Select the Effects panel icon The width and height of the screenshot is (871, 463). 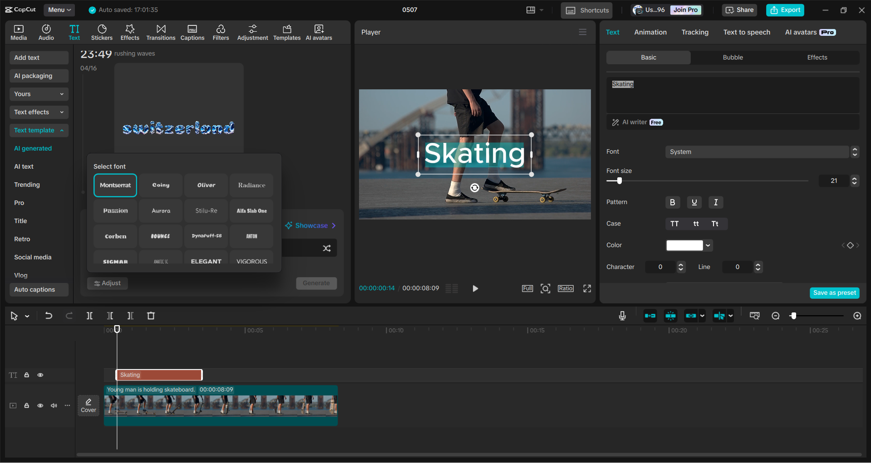pyautogui.click(x=130, y=32)
